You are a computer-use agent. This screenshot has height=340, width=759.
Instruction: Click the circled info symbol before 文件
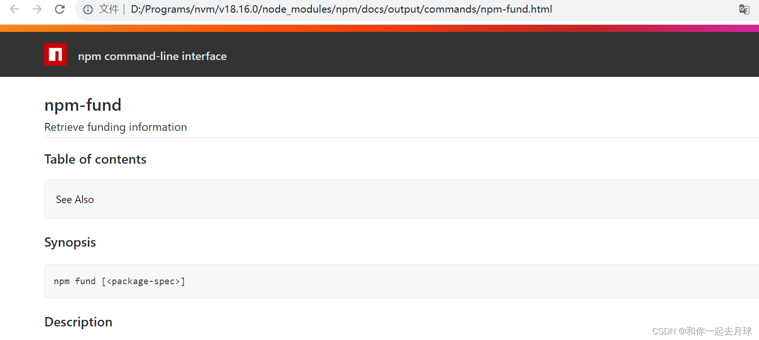pyautogui.click(x=88, y=9)
